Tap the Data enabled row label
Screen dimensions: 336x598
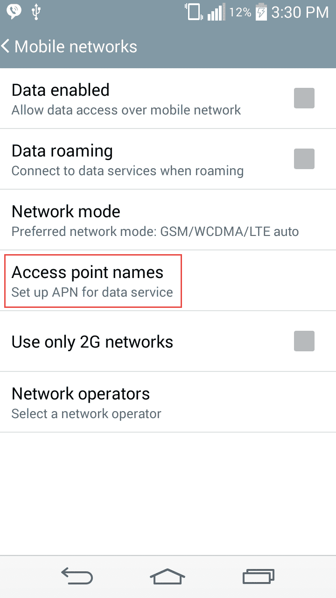coord(61,90)
